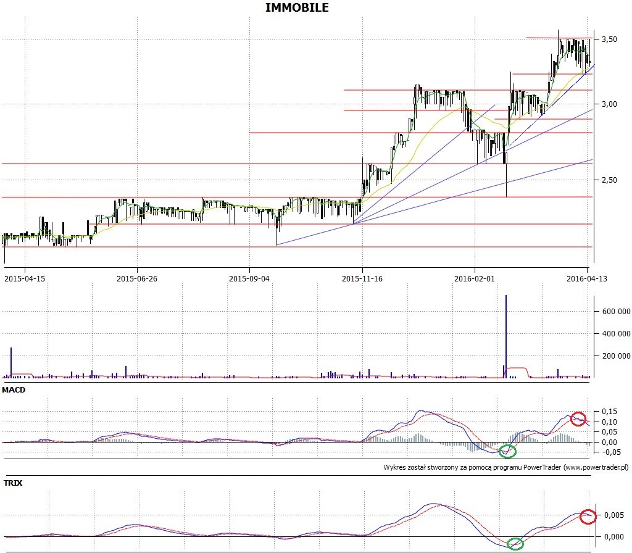Click the 0,000 TRIX axis value
Viewport: 632px width, 553px height.
pyautogui.click(x=614, y=536)
